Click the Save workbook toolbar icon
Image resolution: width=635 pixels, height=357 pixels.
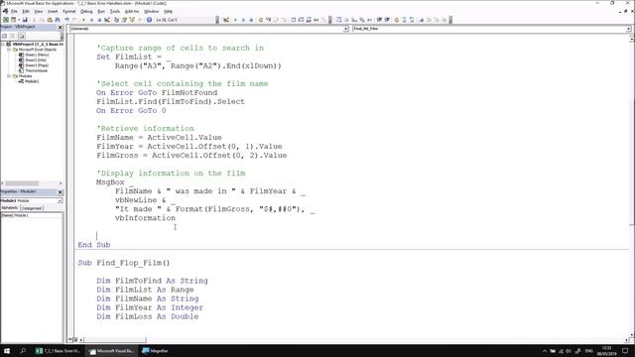tap(25, 20)
